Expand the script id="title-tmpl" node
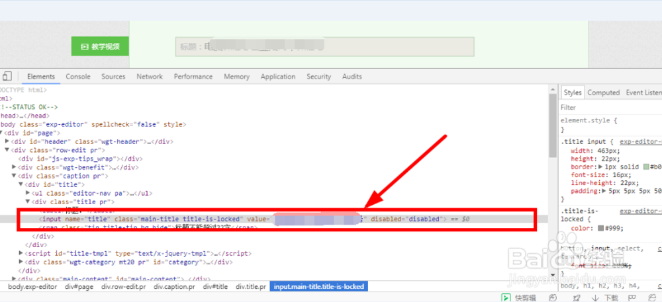The image size is (662, 302). pyautogui.click(x=21, y=253)
